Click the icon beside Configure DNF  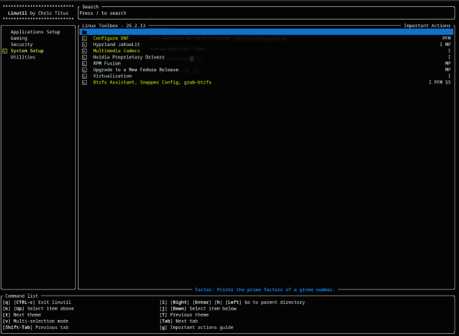coord(84,38)
